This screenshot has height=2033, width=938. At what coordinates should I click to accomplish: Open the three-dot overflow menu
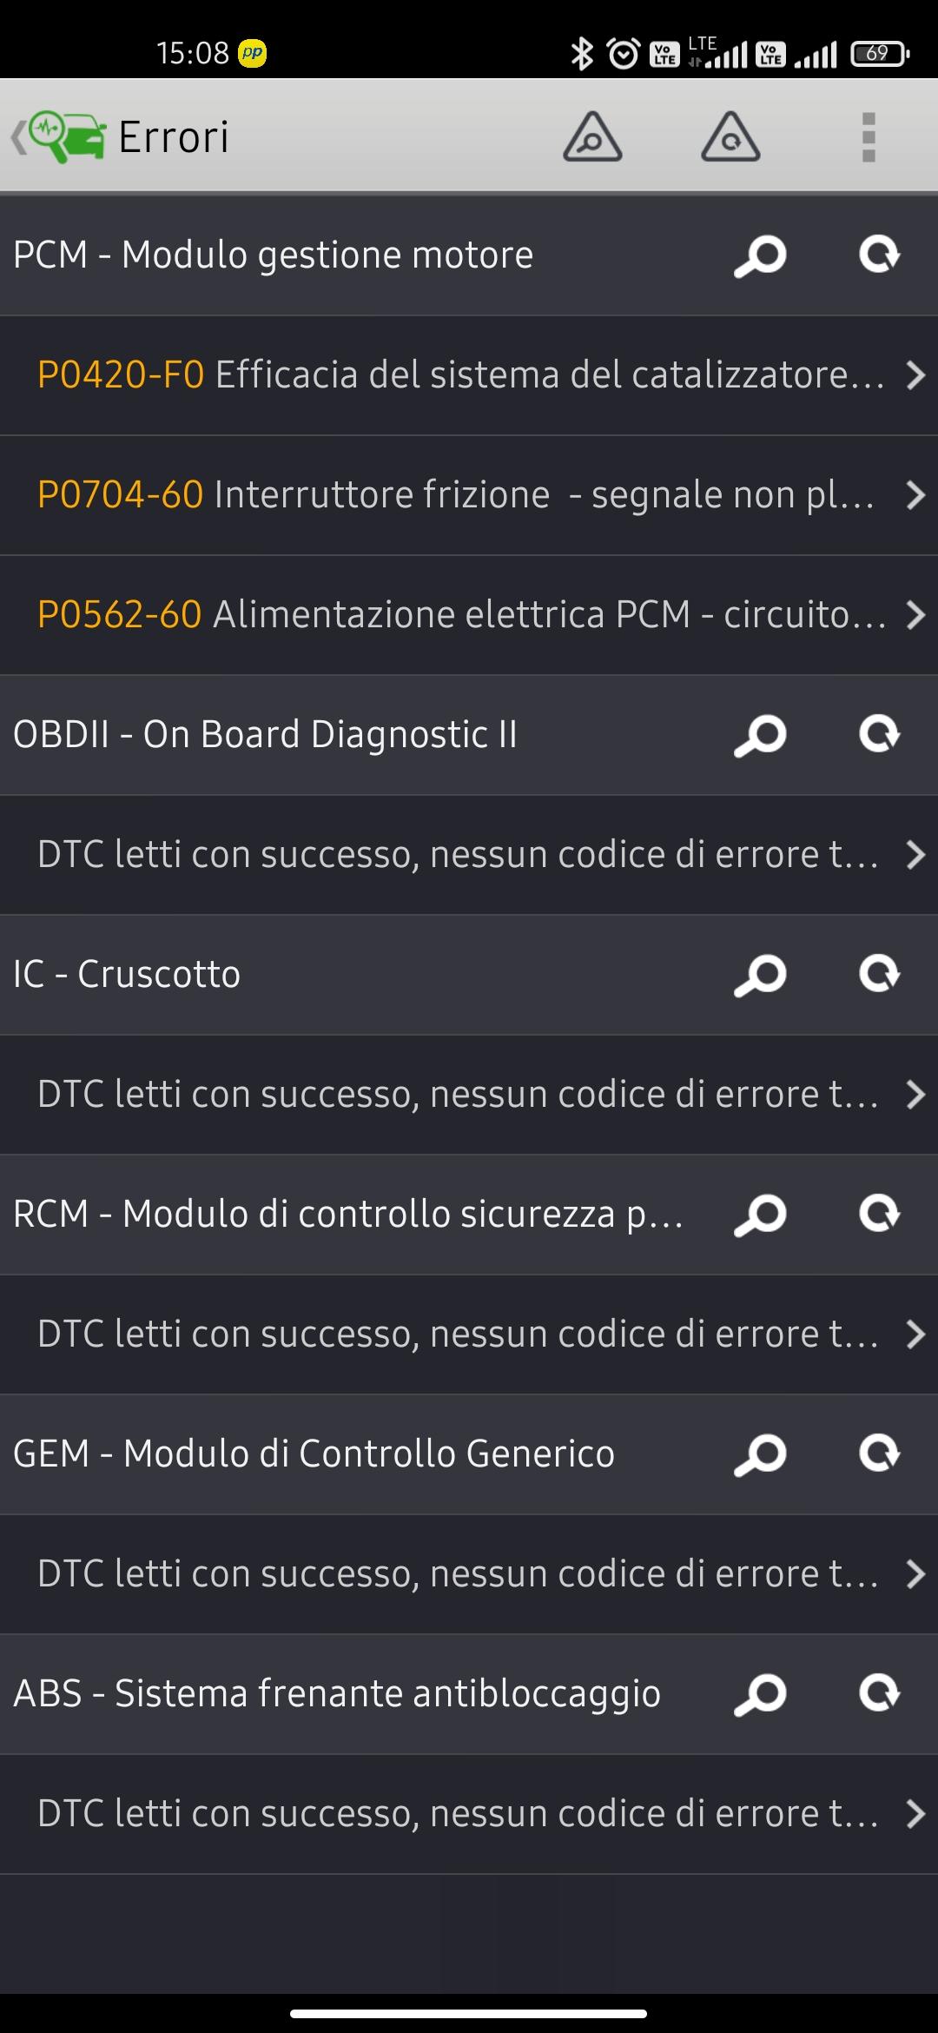(869, 137)
